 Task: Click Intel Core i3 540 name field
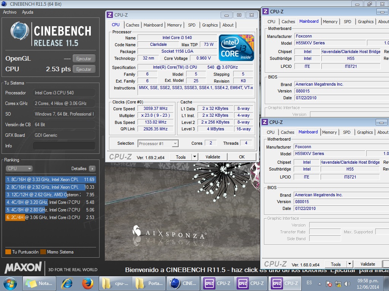[x=177, y=38]
